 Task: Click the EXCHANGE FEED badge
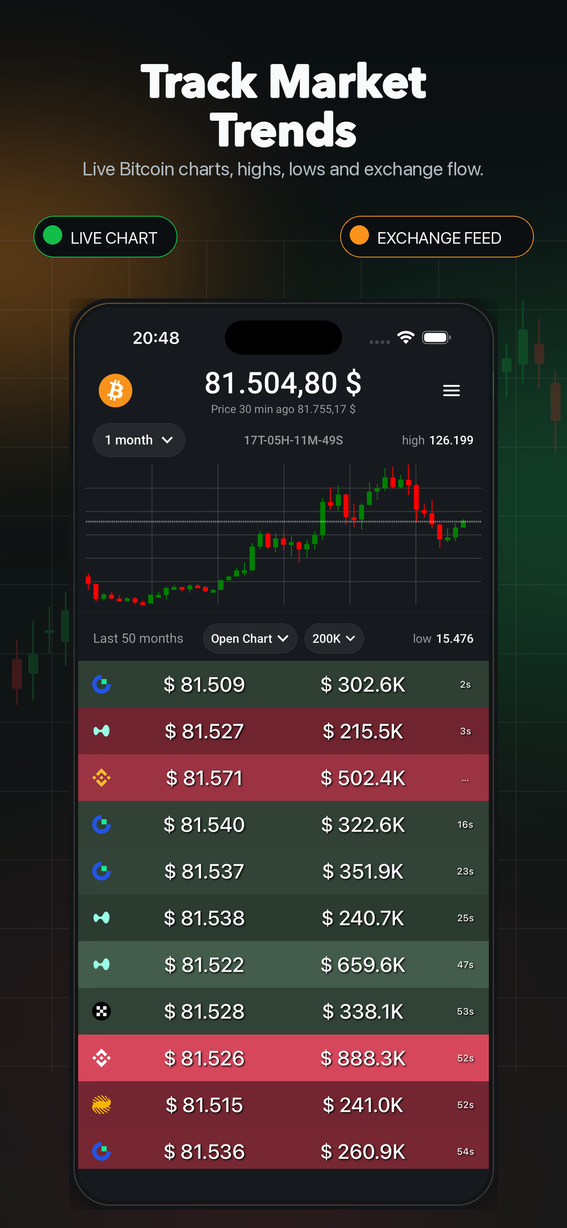(437, 237)
